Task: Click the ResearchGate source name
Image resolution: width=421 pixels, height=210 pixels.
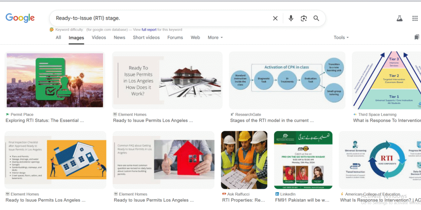Action: (248, 114)
